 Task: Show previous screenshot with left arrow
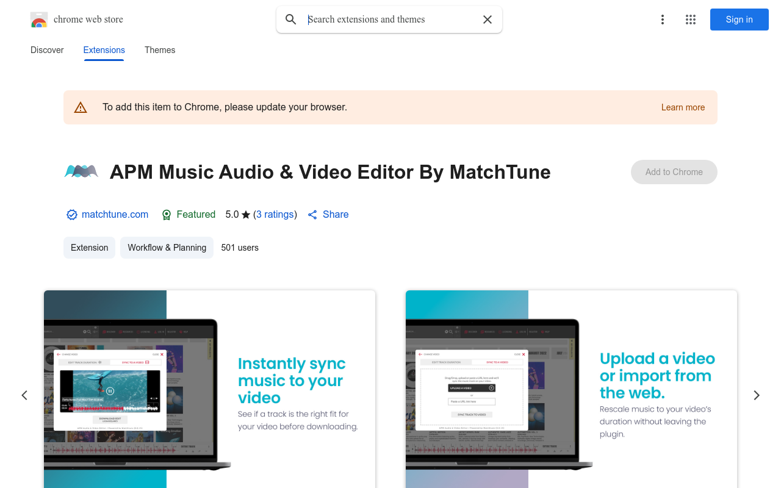click(x=24, y=395)
